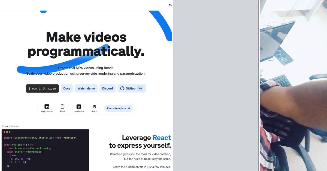Image resolution: width=327 pixels, height=171 pixels.
Task: Click the 'const scale = interpolate(' line
Action: (x=25, y=152)
